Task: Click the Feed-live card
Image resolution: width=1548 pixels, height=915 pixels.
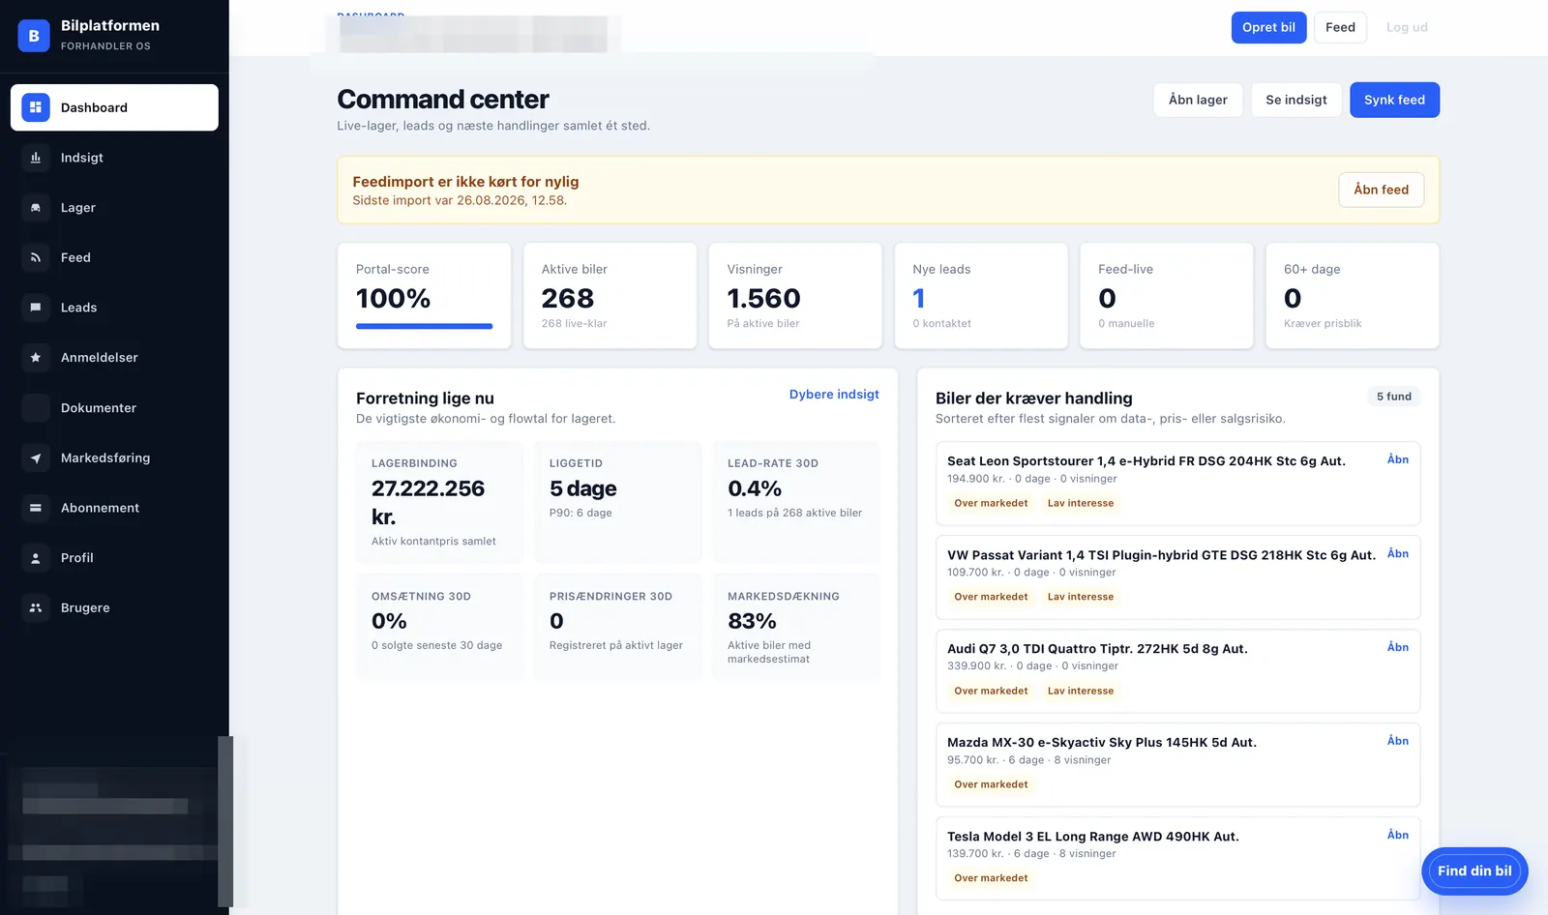Action: (1167, 295)
